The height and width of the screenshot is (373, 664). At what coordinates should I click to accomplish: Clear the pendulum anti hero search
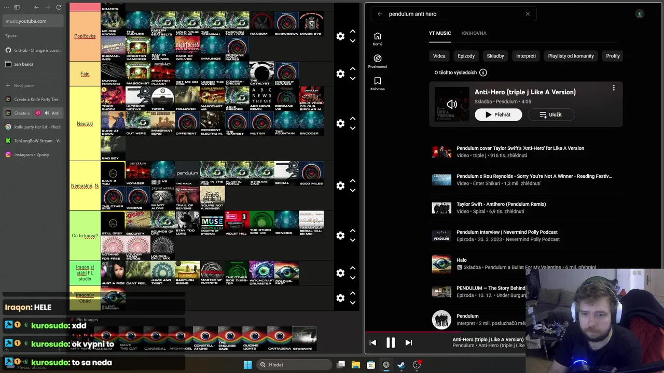point(528,14)
